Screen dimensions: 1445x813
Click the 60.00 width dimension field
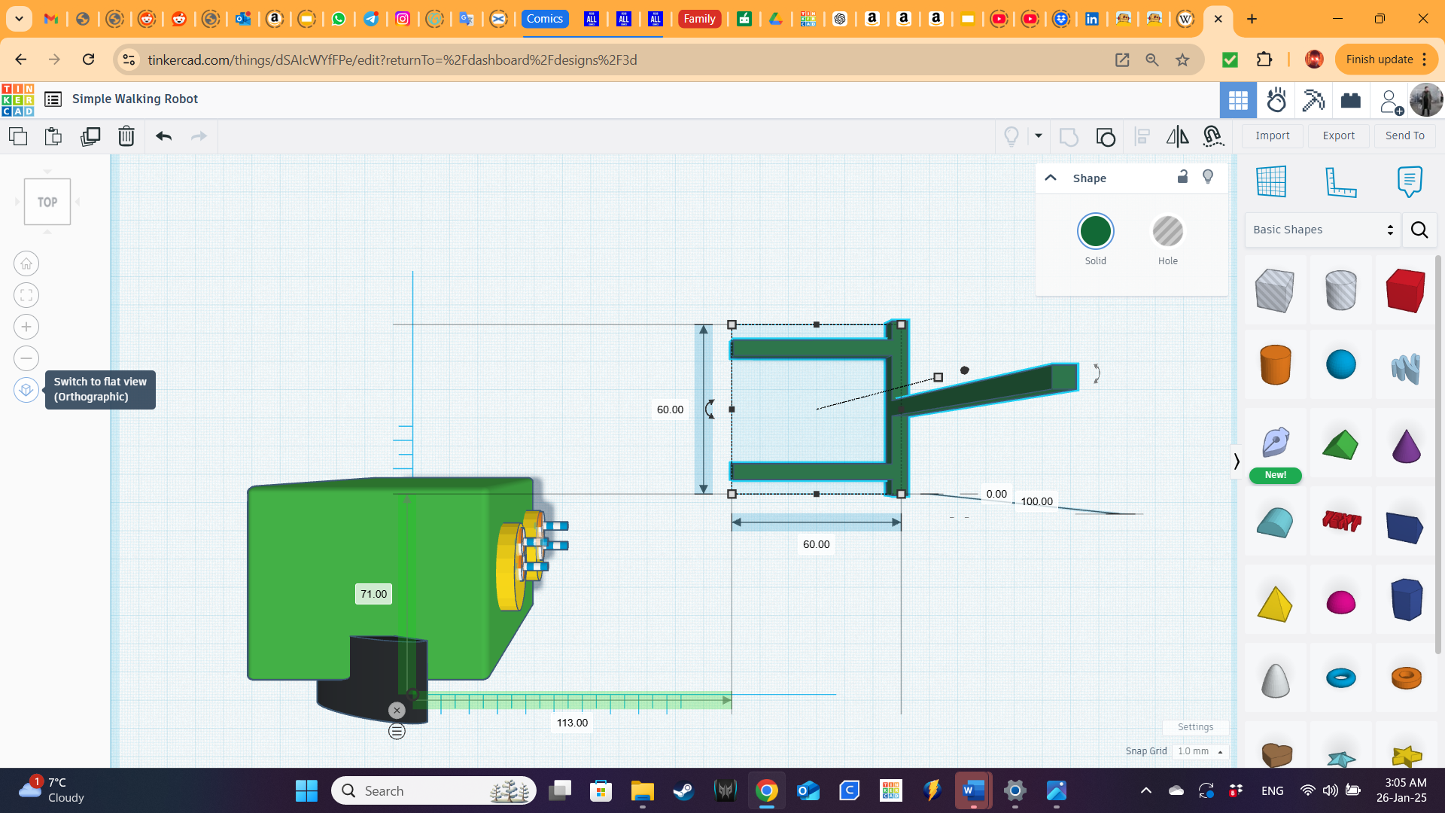[x=816, y=544]
